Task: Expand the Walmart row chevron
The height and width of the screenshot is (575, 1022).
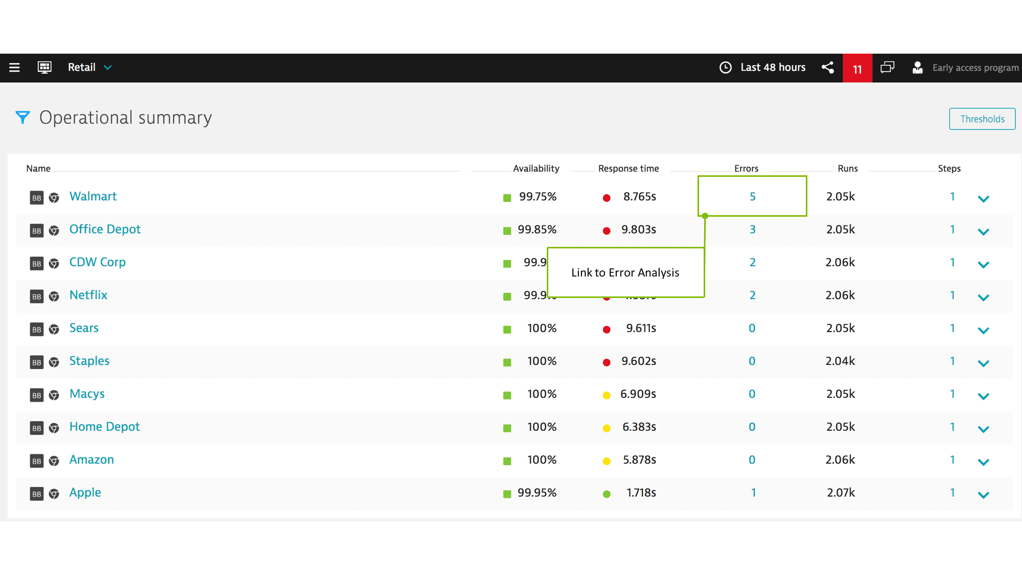Action: coord(983,199)
